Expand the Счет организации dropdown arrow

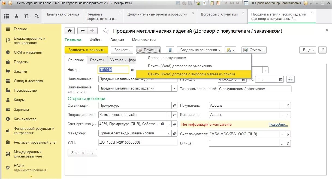pyautogui.click(x=169, y=124)
